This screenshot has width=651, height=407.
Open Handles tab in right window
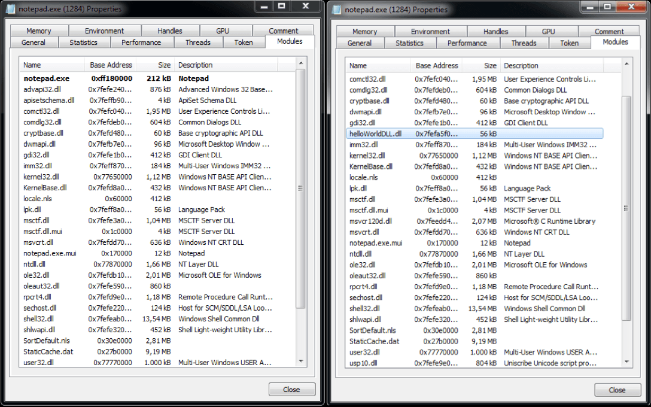tap(495, 32)
